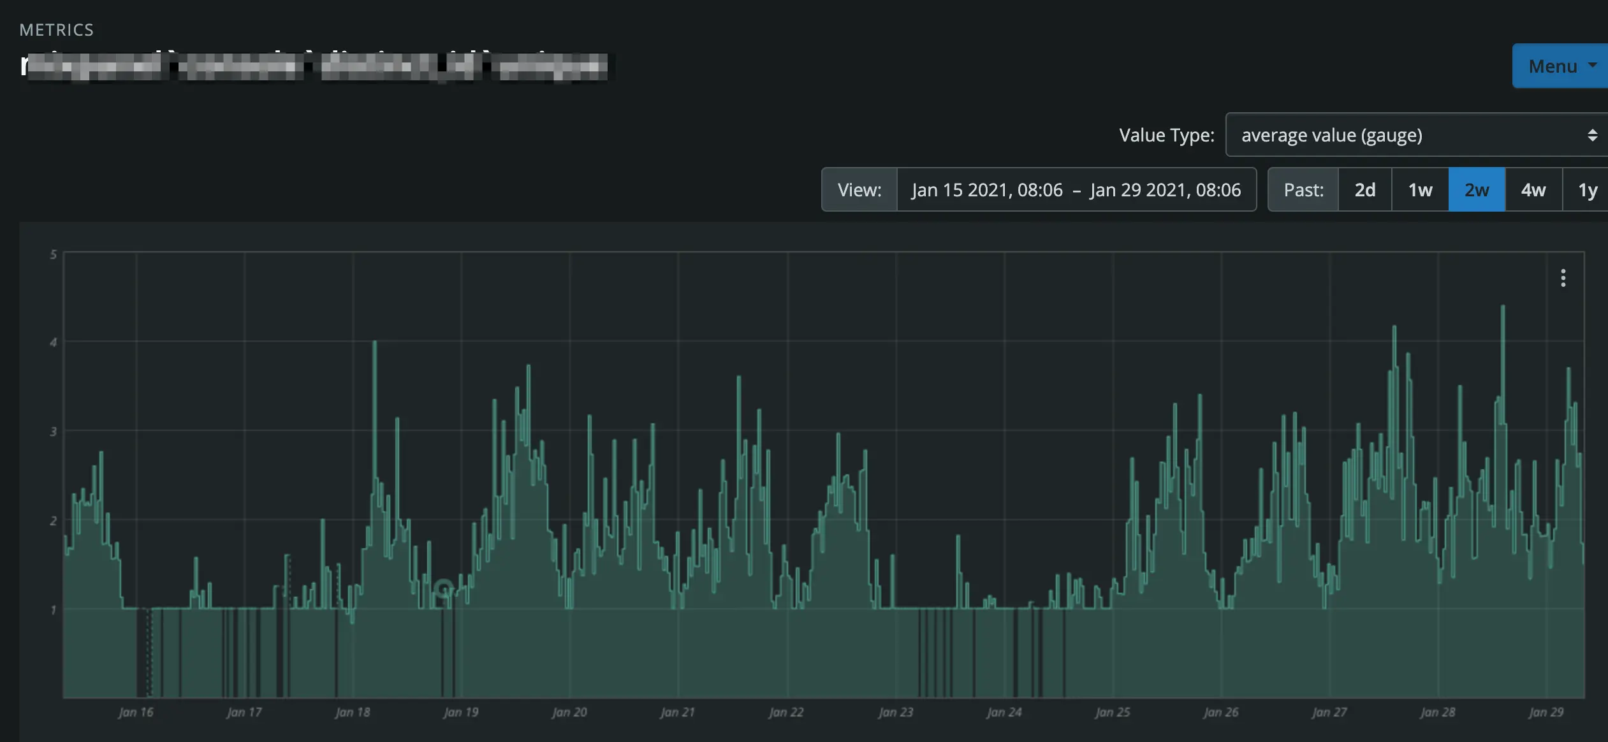The height and width of the screenshot is (742, 1608).
Task: Click the Jan 22 x-axis label
Action: click(786, 712)
